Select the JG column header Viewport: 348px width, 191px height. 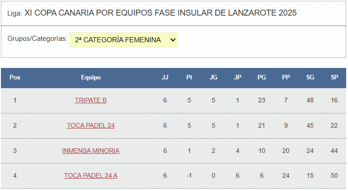tap(213, 78)
